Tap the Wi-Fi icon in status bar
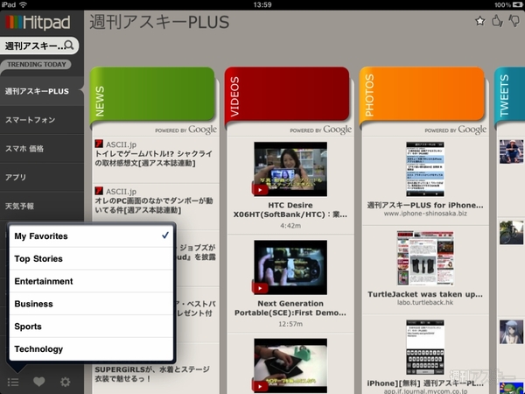Image resolution: width=525 pixels, height=394 pixels. pyautogui.click(x=23, y=4)
